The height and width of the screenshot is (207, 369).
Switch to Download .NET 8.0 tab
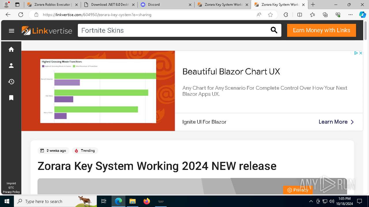point(110,5)
